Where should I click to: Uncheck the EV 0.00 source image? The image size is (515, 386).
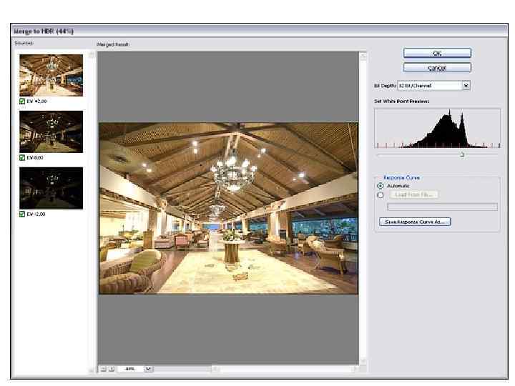click(x=22, y=157)
